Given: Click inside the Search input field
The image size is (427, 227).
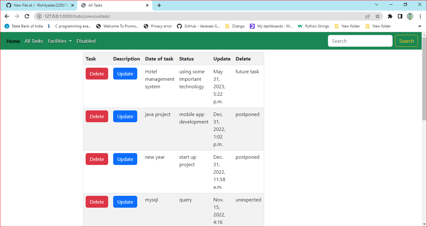Looking at the screenshot, I should (x=360, y=41).
